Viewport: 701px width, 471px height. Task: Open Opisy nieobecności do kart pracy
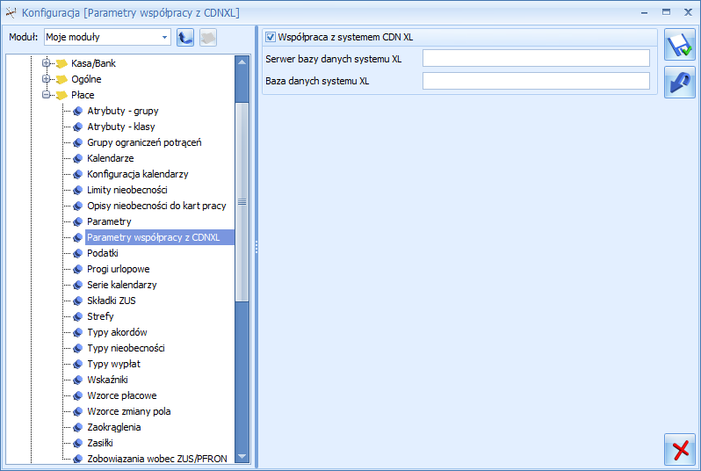pyautogui.click(x=156, y=206)
